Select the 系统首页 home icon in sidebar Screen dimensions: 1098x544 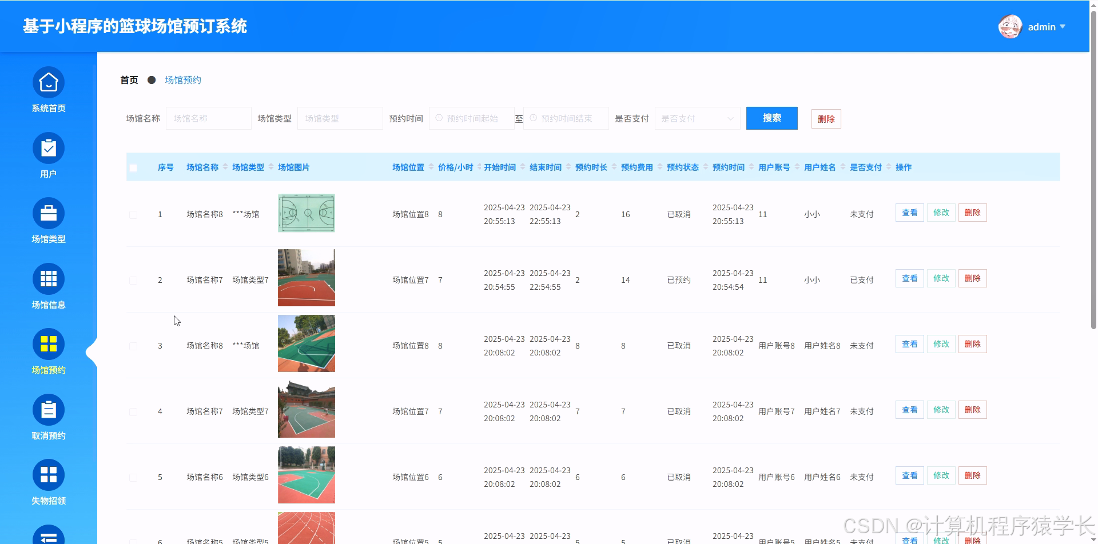[x=48, y=82]
